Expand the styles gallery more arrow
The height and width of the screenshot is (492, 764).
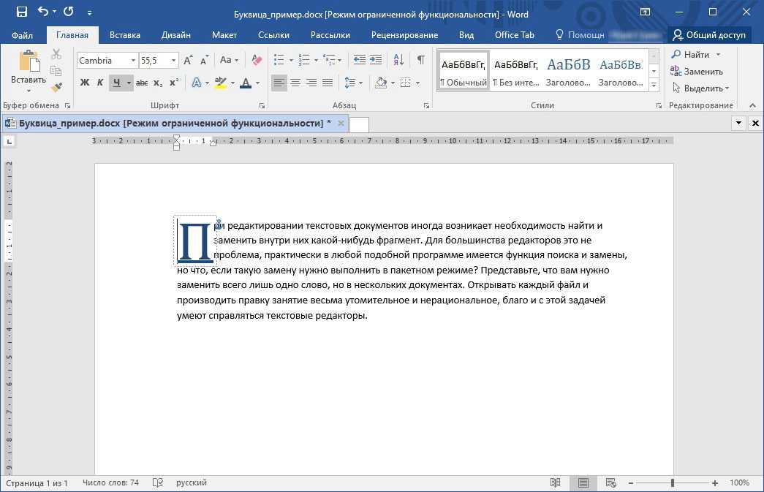coord(654,86)
